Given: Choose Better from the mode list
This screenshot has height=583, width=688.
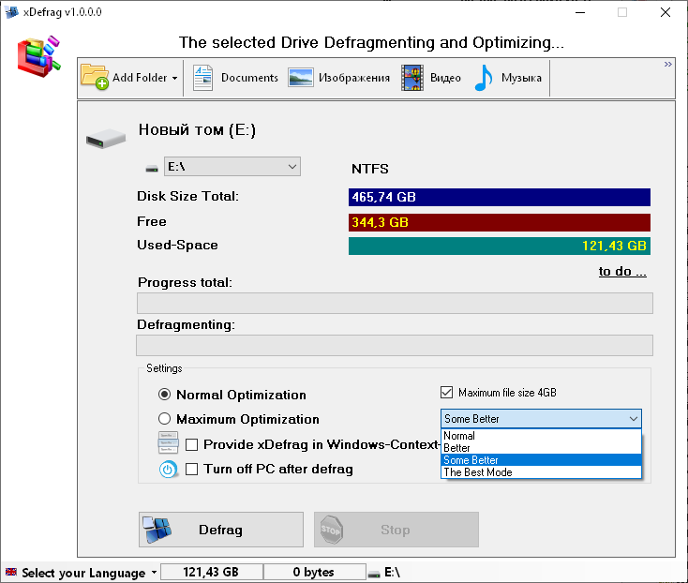Looking at the screenshot, I should (x=541, y=448).
